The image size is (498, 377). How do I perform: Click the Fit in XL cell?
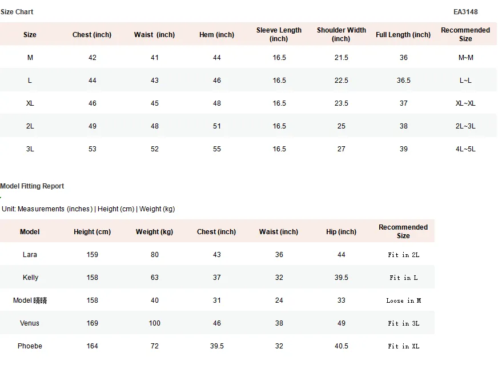(403, 346)
